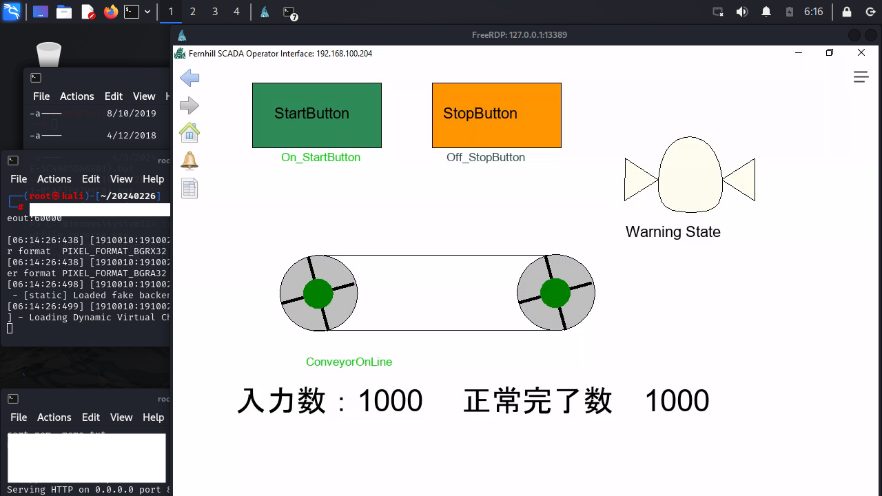Click the left conveyor wheel
This screenshot has height=496, width=882.
point(318,294)
